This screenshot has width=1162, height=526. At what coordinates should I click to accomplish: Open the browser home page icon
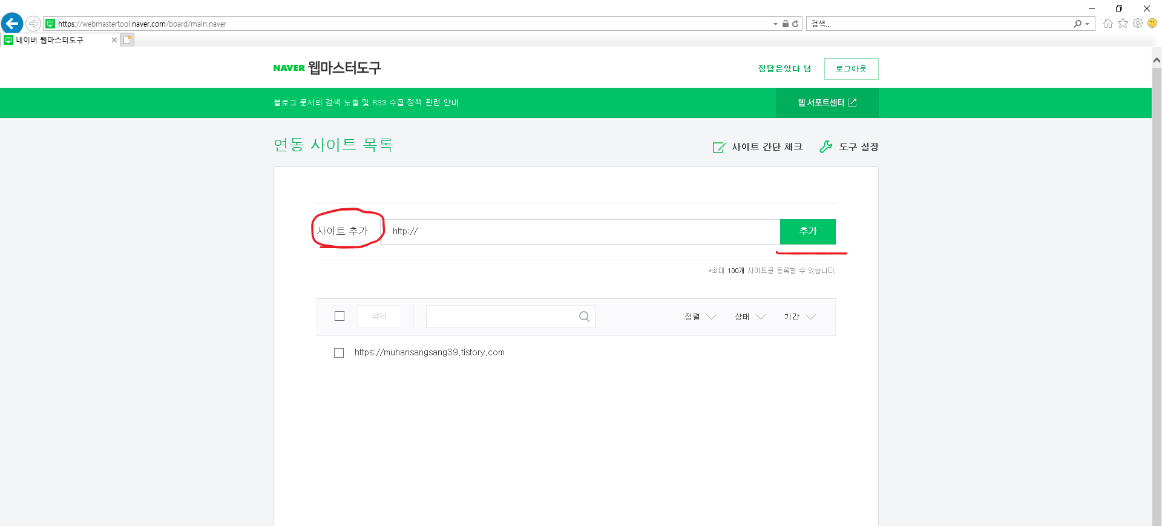point(1108,23)
